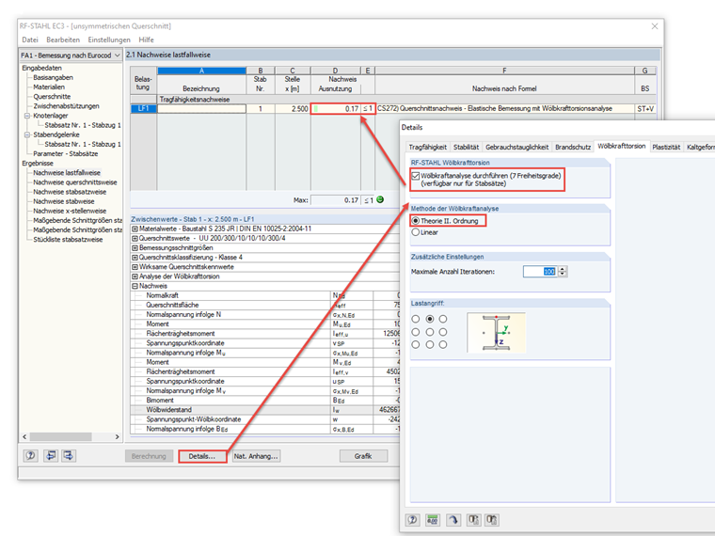The height and width of the screenshot is (536, 715).
Task: Select Stückliste stabsatzweise in the navigator
Action: click(68, 239)
